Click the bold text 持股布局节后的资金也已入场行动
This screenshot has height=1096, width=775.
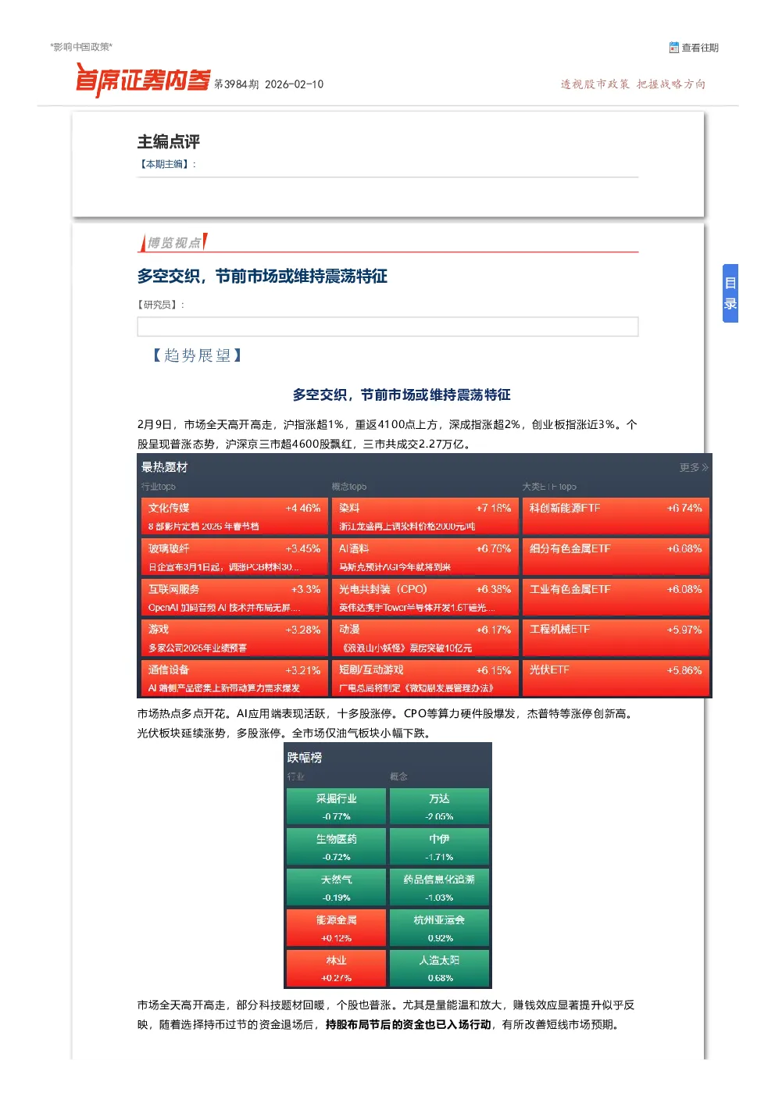pos(409,1025)
